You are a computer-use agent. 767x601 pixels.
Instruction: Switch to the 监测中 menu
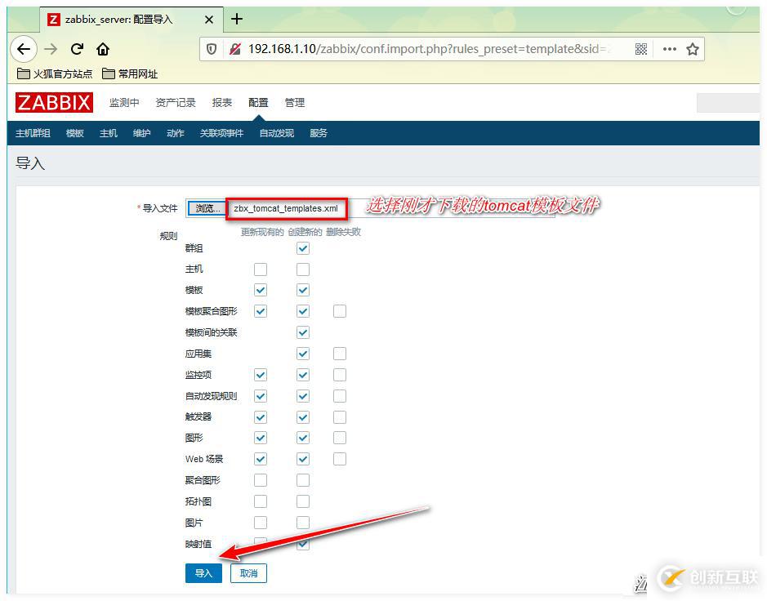pos(124,102)
